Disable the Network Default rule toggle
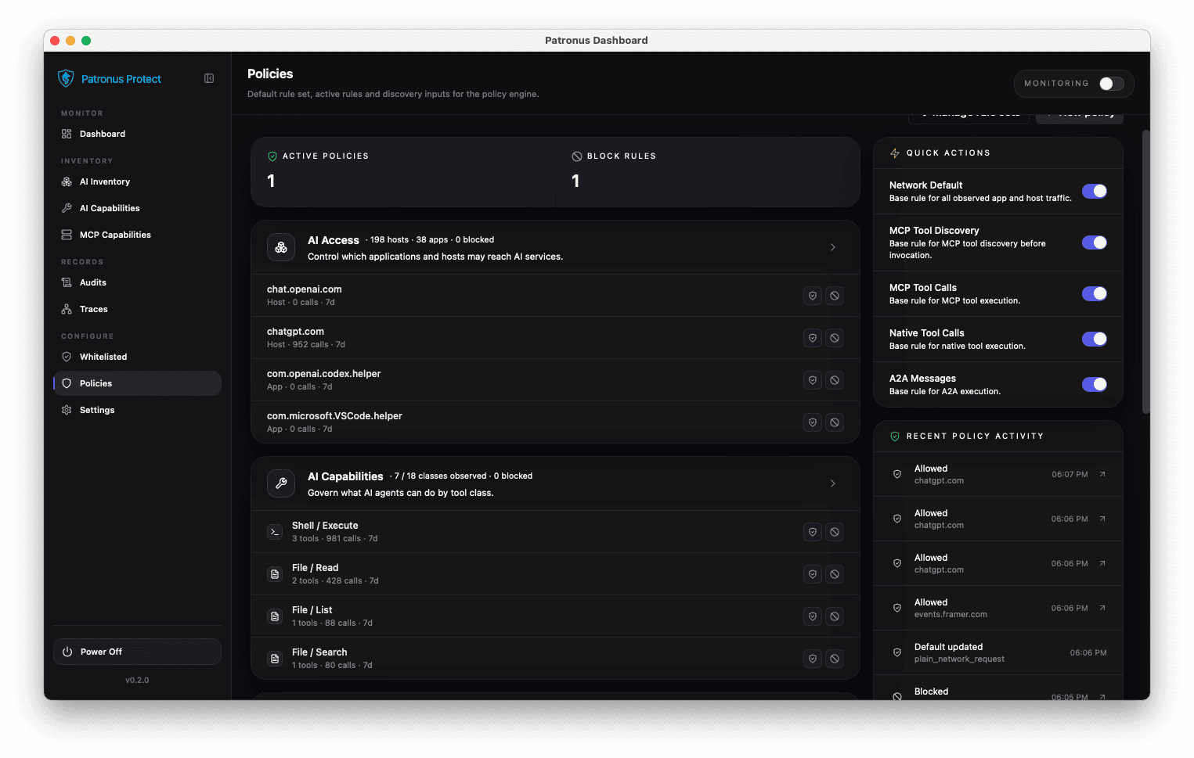This screenshot has height=758, width=1194. point(1095,191)
